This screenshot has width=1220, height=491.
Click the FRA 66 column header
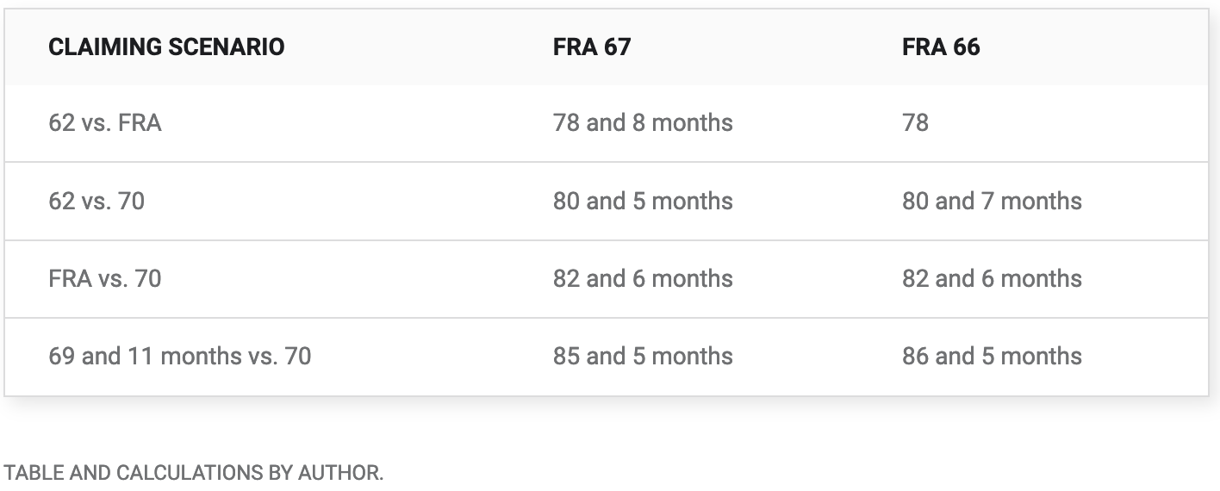pos(941,47)
